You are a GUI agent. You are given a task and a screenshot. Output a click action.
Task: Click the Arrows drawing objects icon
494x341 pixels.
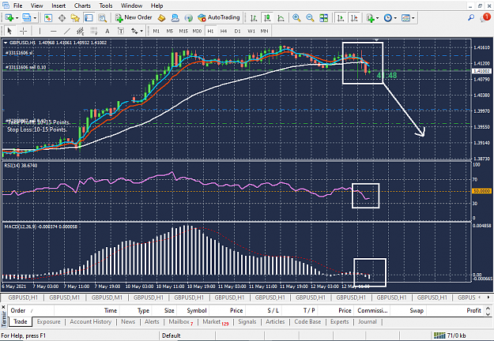[134, 31]
